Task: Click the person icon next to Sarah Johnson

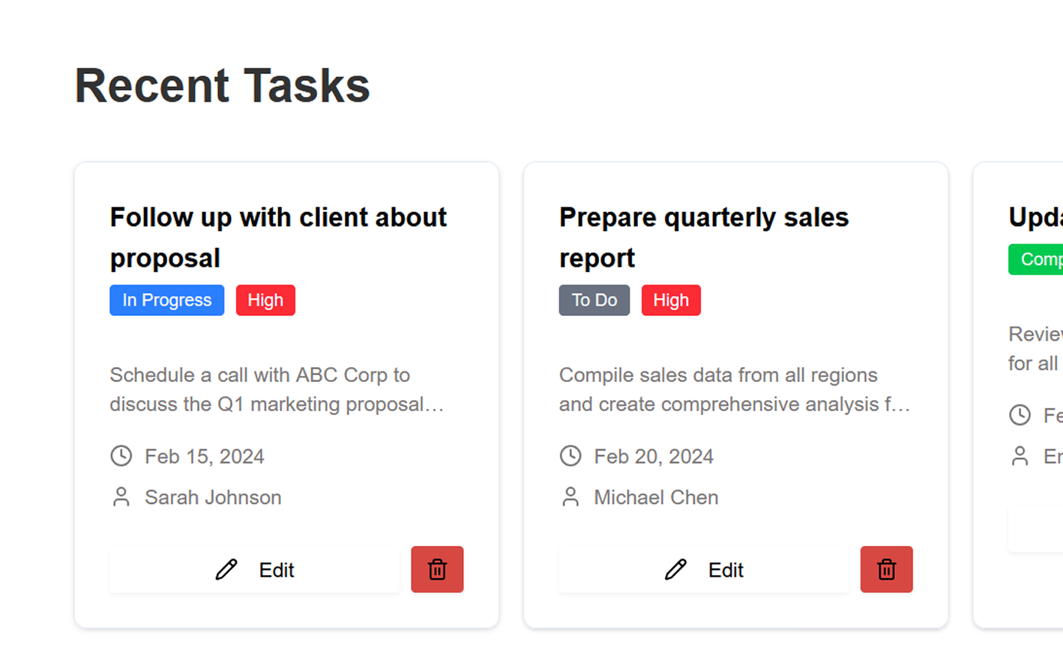Action: (121, 496)
